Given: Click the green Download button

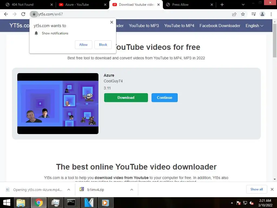Looking at the screenshot, I should tap(126, 97).
